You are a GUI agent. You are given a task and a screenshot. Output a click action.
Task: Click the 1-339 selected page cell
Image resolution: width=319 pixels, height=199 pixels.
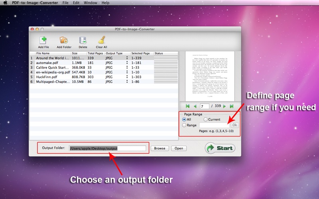pyautogui.click(x=136, y=58)
